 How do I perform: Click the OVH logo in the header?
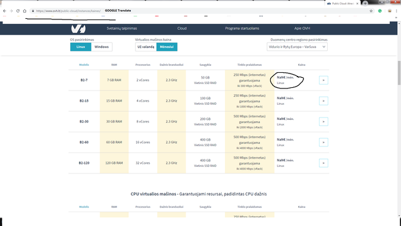pyautogui.click(x=78, y=28)
